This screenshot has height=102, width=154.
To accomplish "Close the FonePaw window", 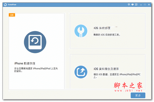I will click(x=149, y=5).
